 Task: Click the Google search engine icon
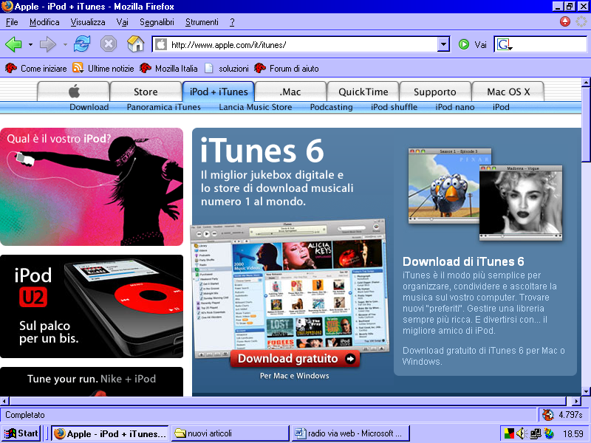505,45
